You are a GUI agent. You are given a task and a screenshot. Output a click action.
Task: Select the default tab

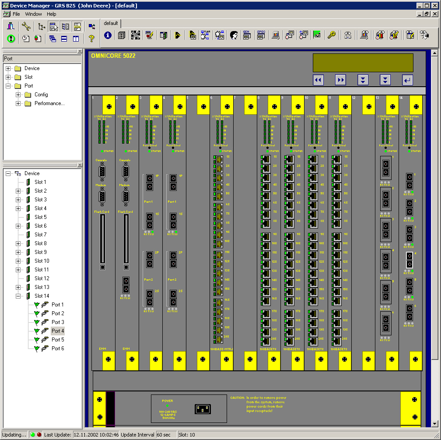tap(111, 23)
